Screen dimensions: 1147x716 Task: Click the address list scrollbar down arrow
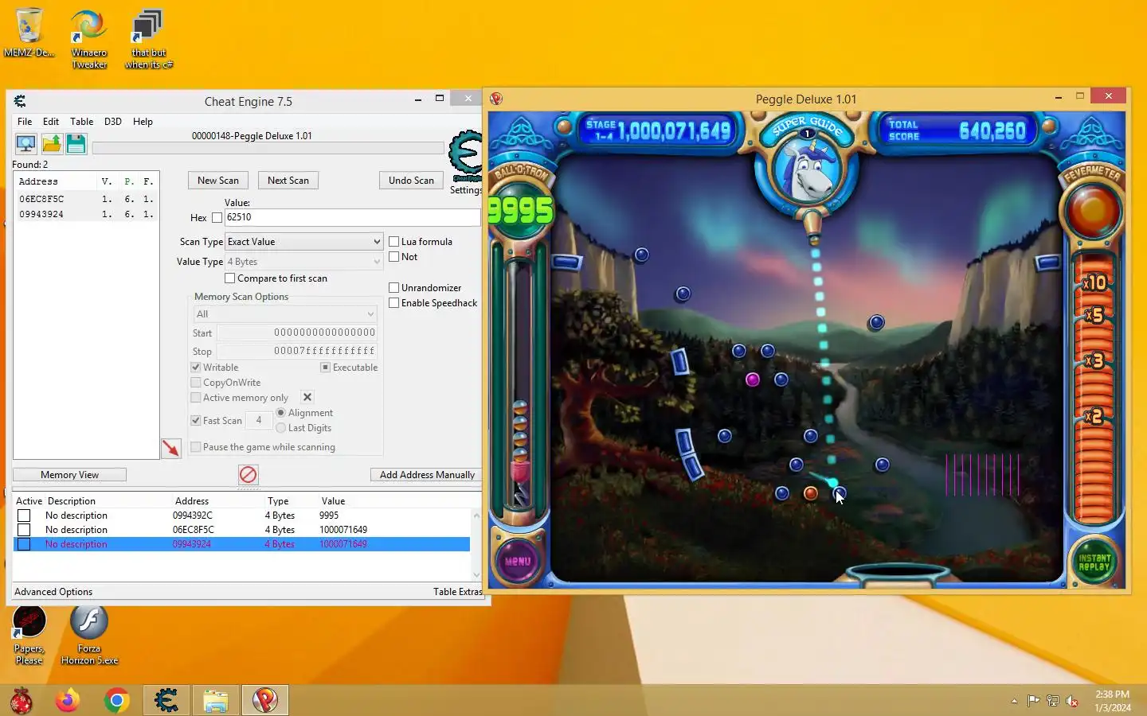pyautogui.click(x=476, y=575)
